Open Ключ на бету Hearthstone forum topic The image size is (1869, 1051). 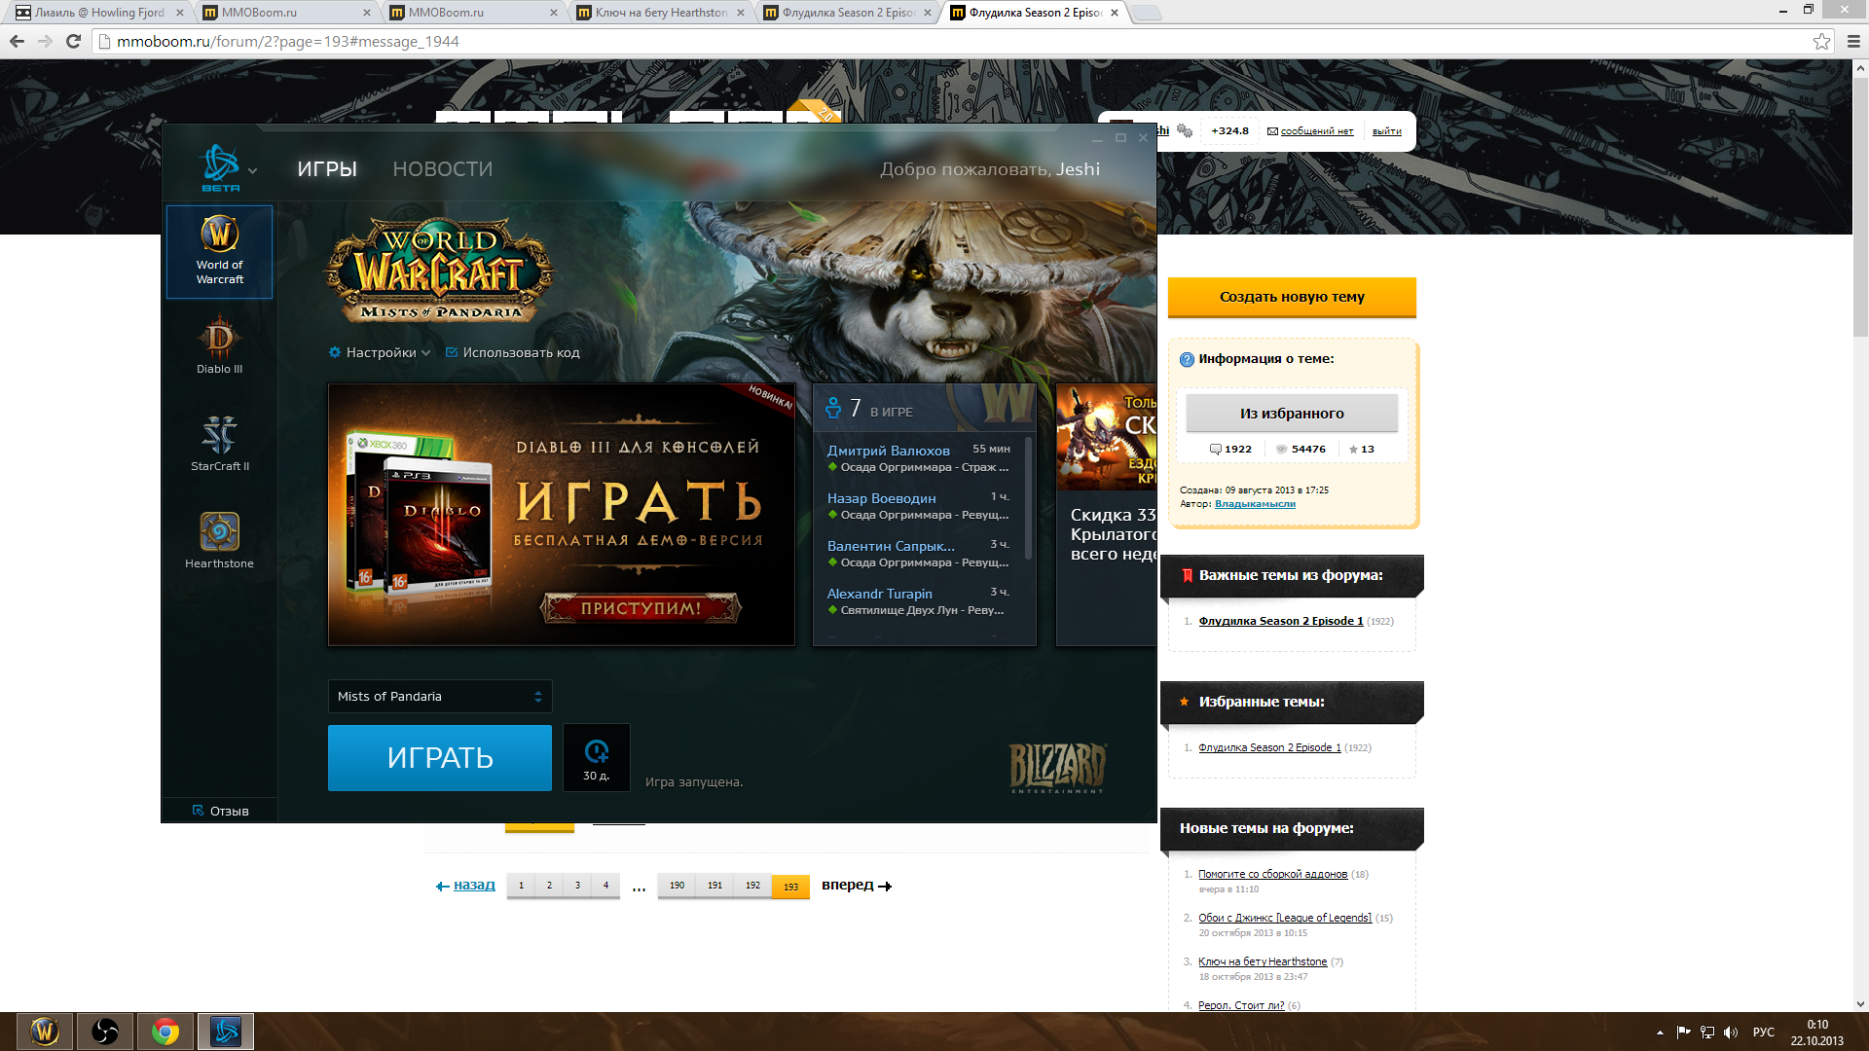tap(1263, 961)
